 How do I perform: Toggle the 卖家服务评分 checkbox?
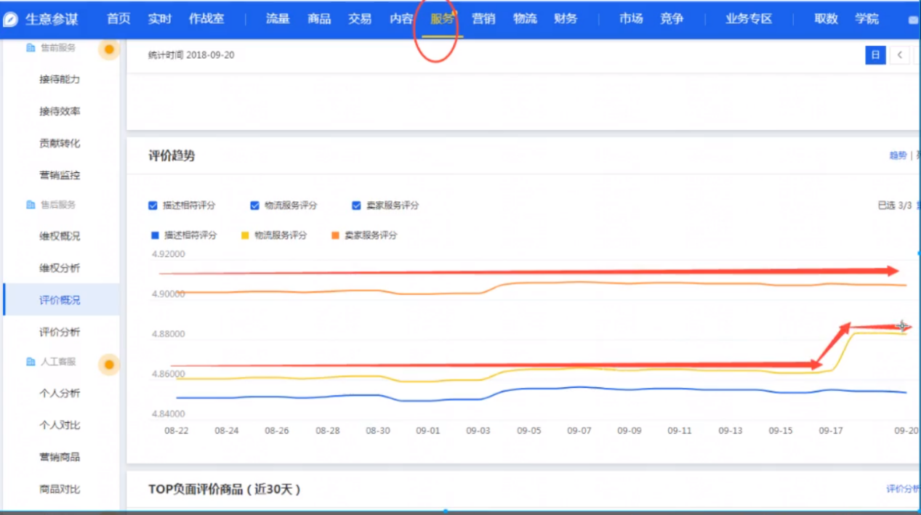(x=356, y=206)
